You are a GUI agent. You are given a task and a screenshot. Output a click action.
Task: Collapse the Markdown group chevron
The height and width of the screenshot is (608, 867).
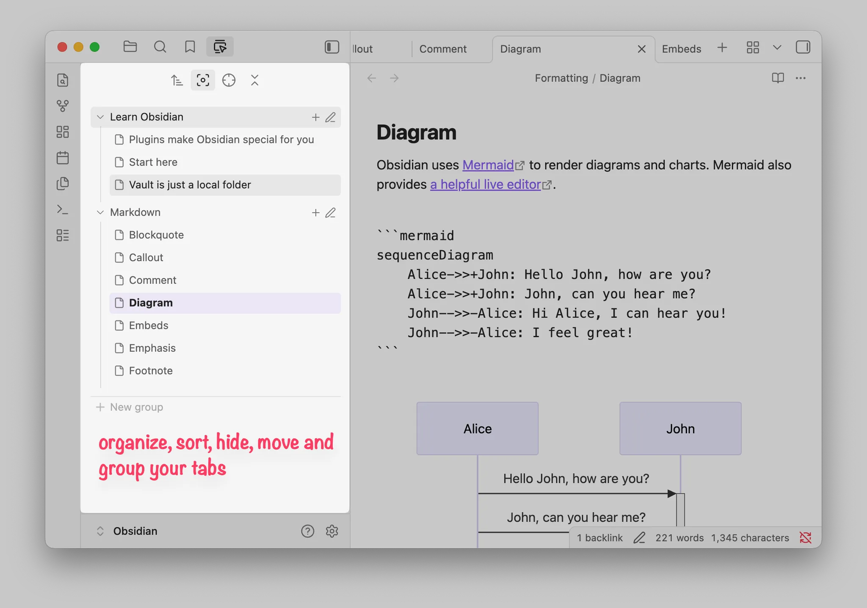coord(100,212)
